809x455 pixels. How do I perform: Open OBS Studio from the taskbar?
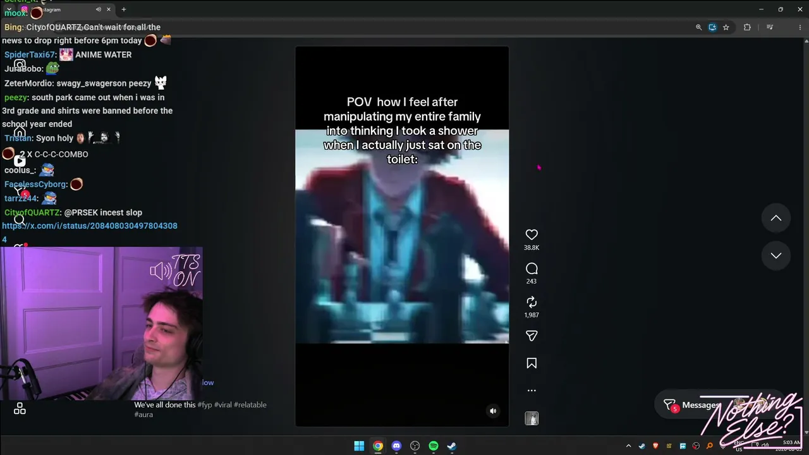[x=415, y=446]
